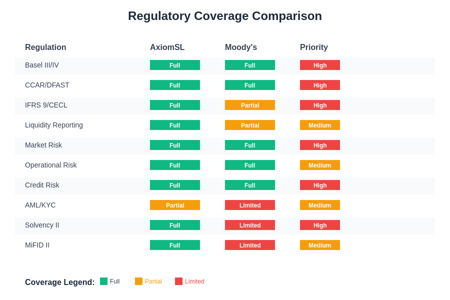
Task: Click the orange Partial legend swatch
Action: 138,281
